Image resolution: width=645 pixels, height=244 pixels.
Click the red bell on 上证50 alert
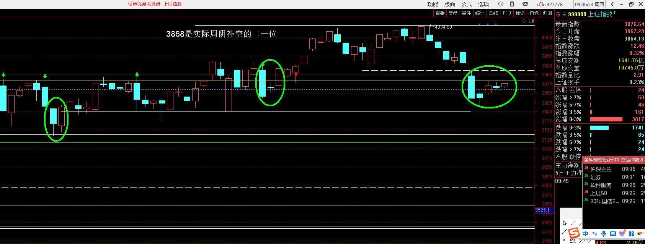coord(586,192)
